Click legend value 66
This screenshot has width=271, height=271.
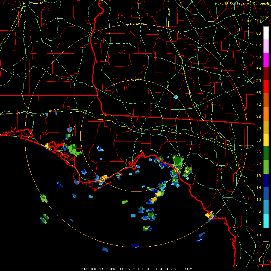click(x=259, y=33)
